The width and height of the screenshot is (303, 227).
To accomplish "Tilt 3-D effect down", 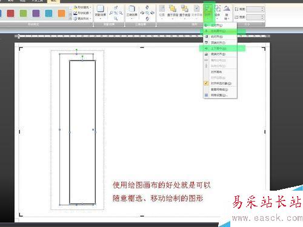I will 147,19.
